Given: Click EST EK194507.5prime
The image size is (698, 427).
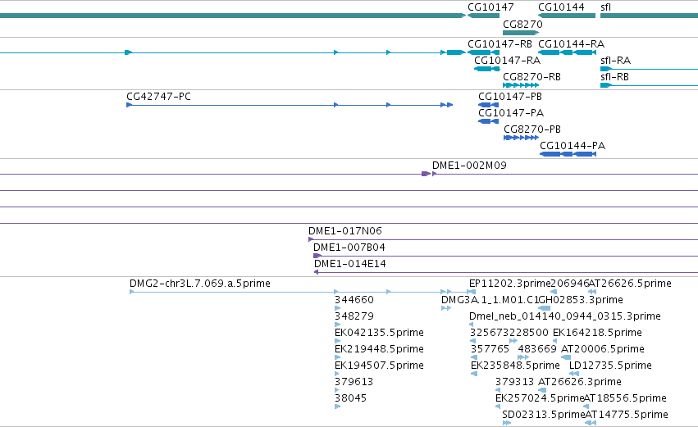Looking at the screenshot, I should click(x=379, y=366).
